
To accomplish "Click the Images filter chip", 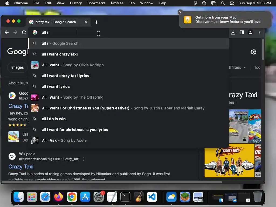I will (x=17, y=67).
